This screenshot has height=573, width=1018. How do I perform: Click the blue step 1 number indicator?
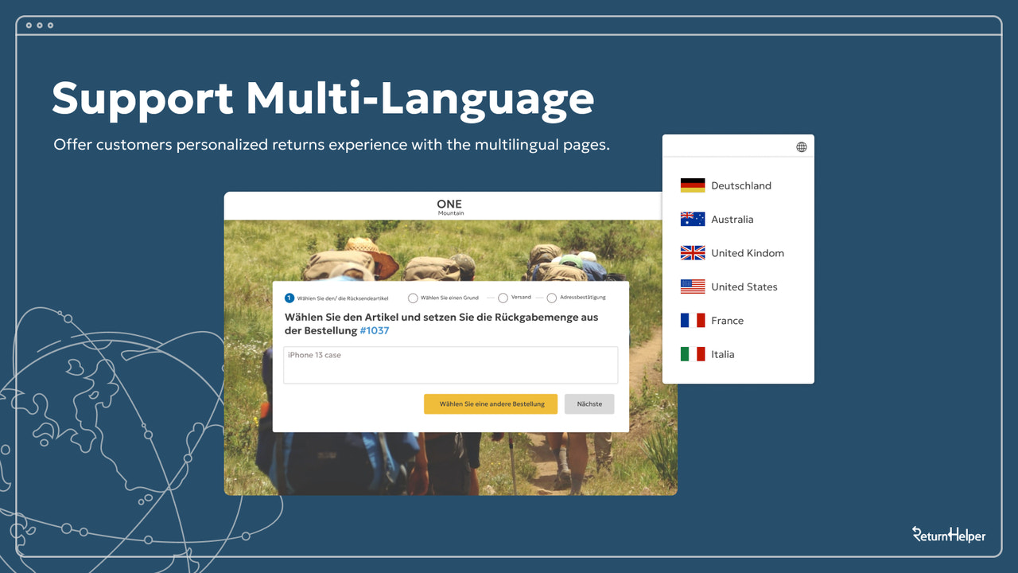tap(288, 297)
